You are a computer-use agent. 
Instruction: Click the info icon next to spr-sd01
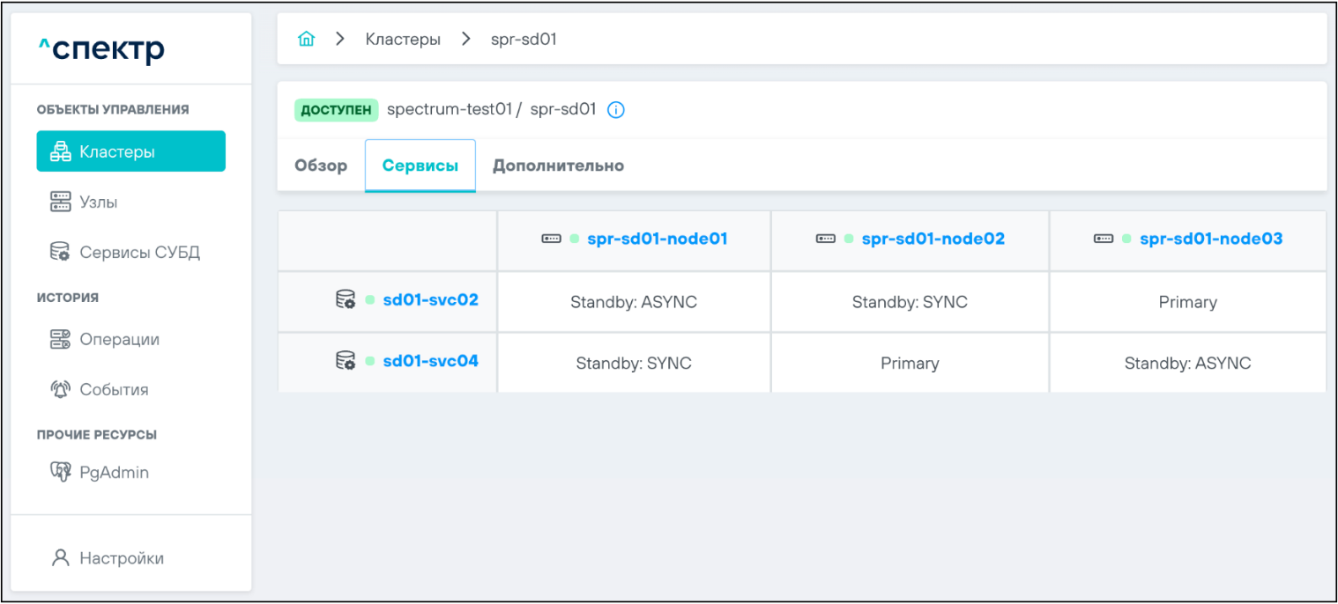pyautogui.click(x=616, y=110)
